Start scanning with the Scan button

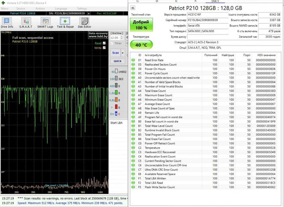coord(115,53)
